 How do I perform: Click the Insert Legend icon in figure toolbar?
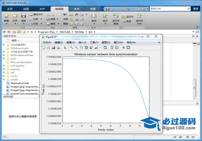(x=117, y=48)
